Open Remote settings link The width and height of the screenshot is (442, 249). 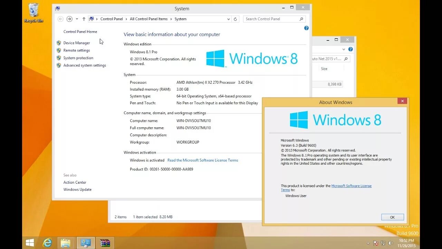coord(77,50)
